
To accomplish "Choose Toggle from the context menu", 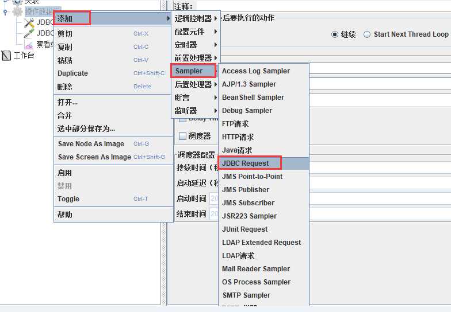I will coord(113,198).
